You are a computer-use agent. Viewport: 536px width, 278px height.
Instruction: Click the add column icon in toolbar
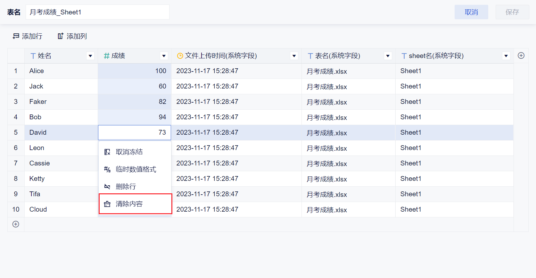click(x=61, y=36)
